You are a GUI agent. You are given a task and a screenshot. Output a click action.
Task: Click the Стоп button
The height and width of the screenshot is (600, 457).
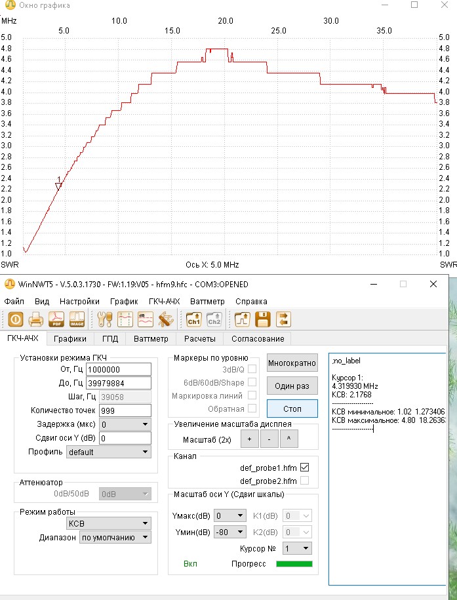point(292,409)
